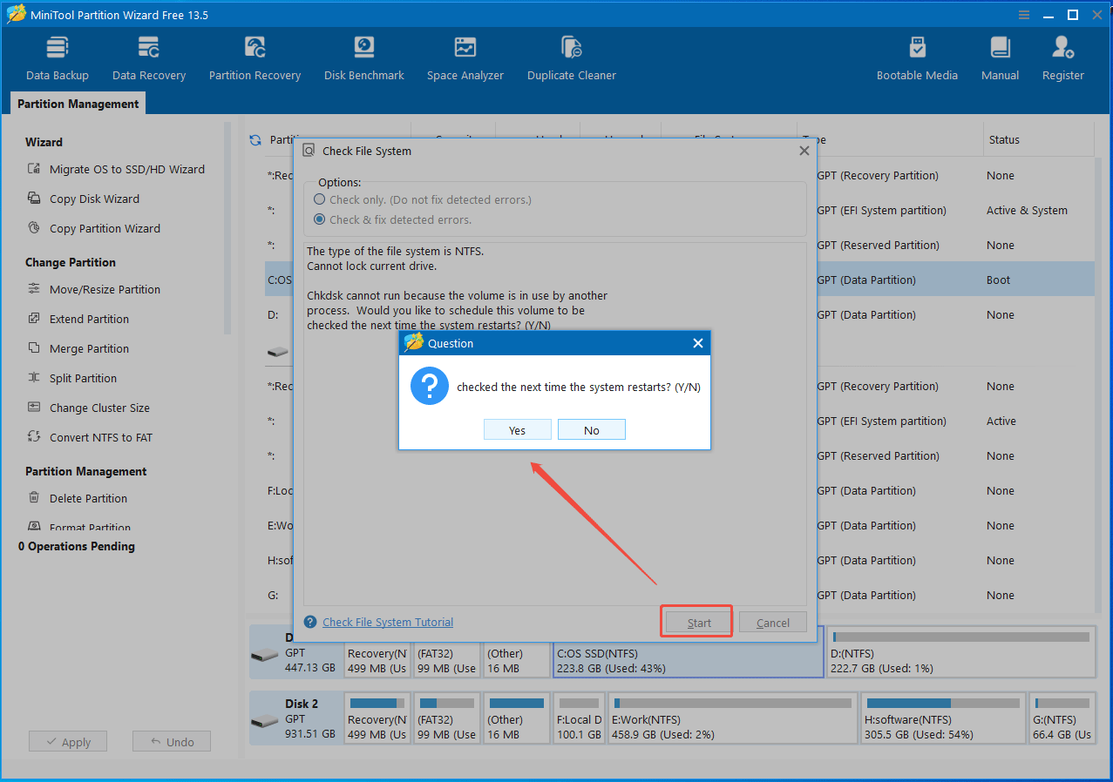The image size is (1113, 782).
Task: Open the Manual
Action: 999,57
